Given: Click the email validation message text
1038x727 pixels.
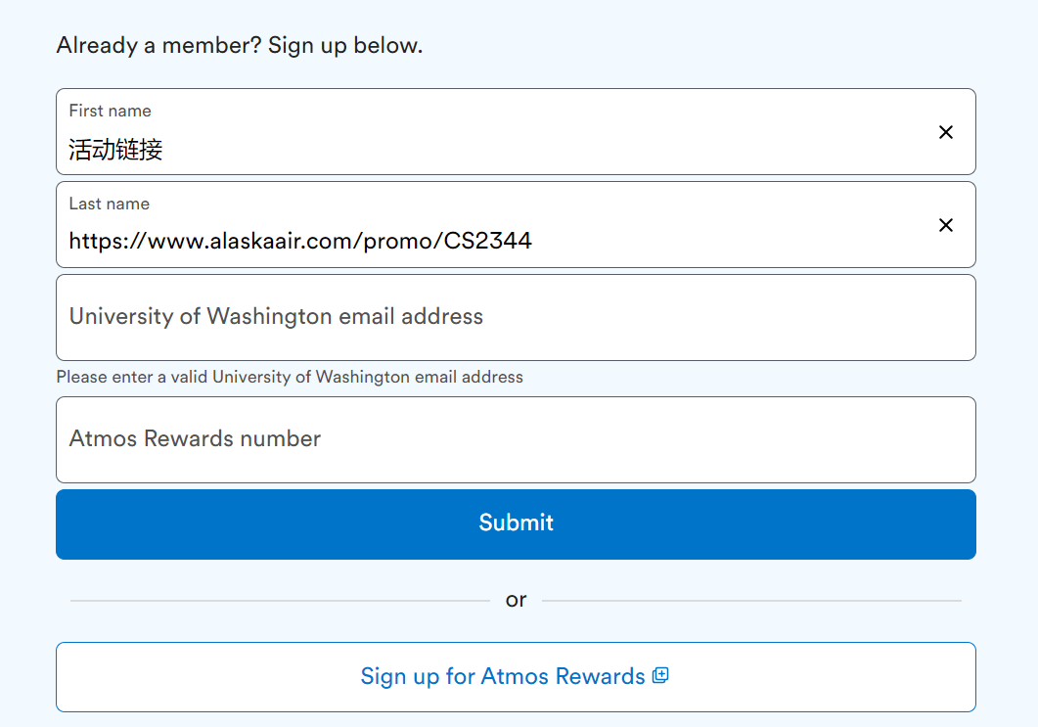Looking at the screenshot, I should pyautogui.click(x=290, y=377).
